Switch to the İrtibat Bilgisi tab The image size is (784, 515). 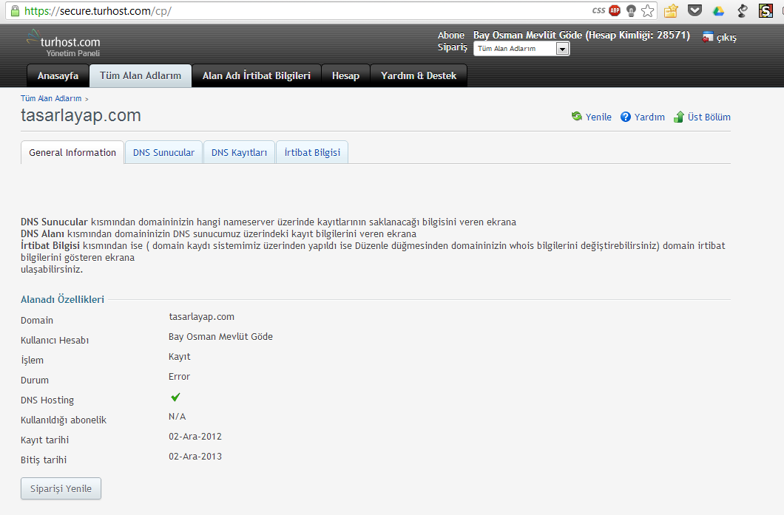312,152
